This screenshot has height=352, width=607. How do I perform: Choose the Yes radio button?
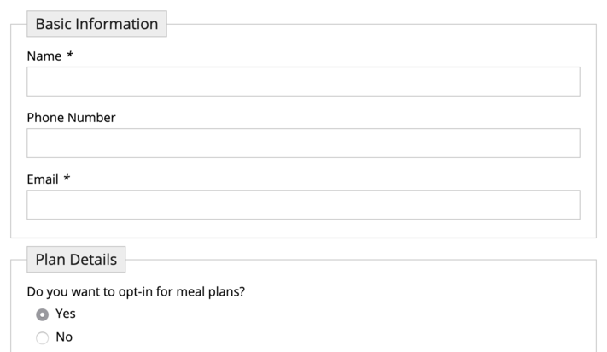pyautogui.click(x=43, y=314)
